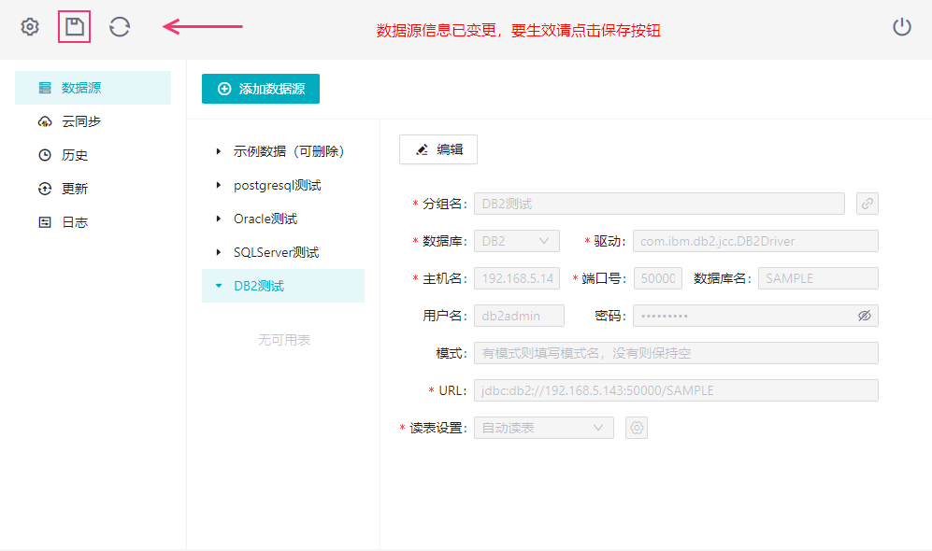Viewport: 932px width, 551px height.
Task: Click the power logout icon
Action: pyautogui.click(x=902, y=27)
